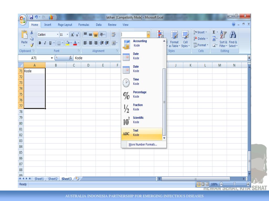The height and width of the screenshot is (201, 269).
Task: Align text to the middle
Action: point(90,35)
